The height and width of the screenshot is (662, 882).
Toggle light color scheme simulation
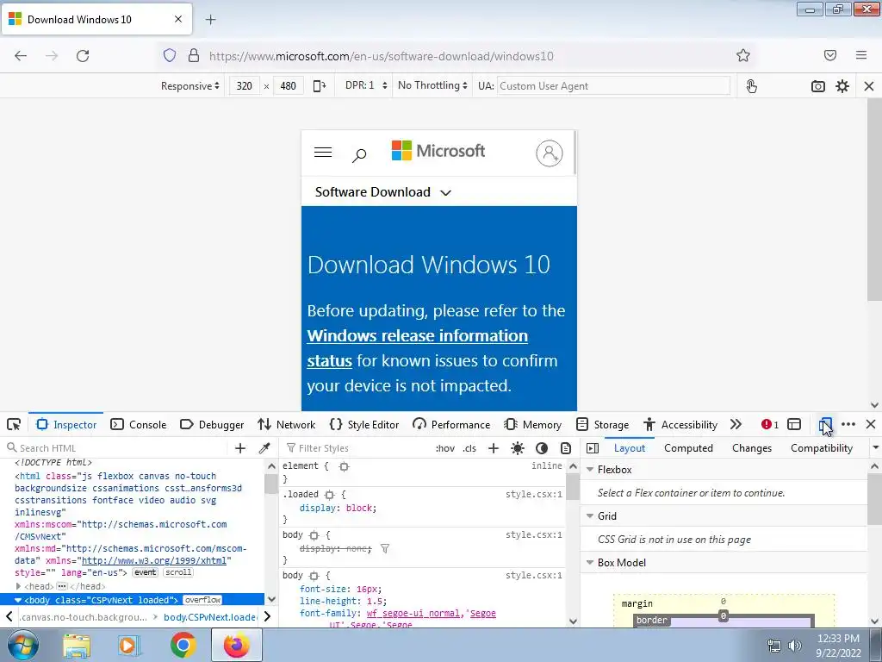click(518, 448)
